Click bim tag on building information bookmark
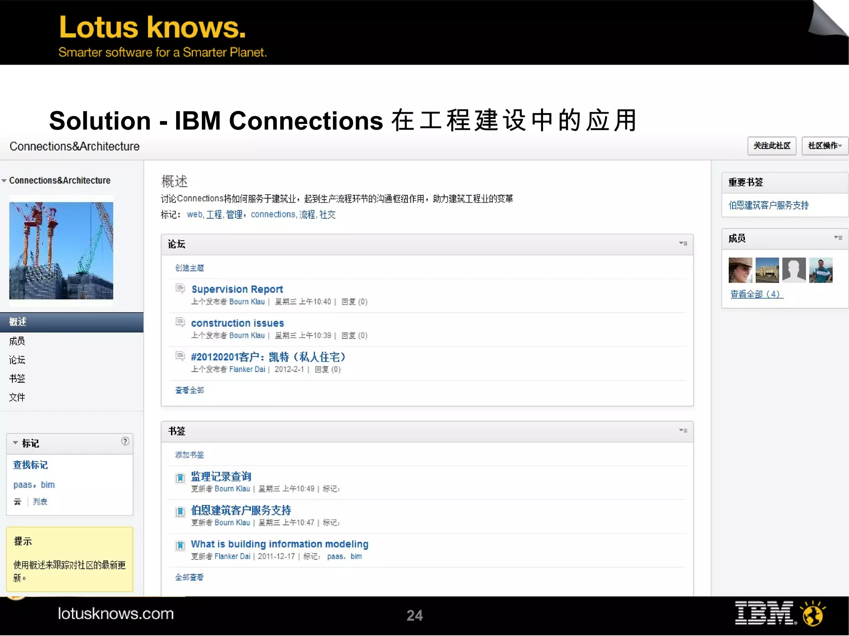Viewport: 849px width, 636px height. pos(356,556)
